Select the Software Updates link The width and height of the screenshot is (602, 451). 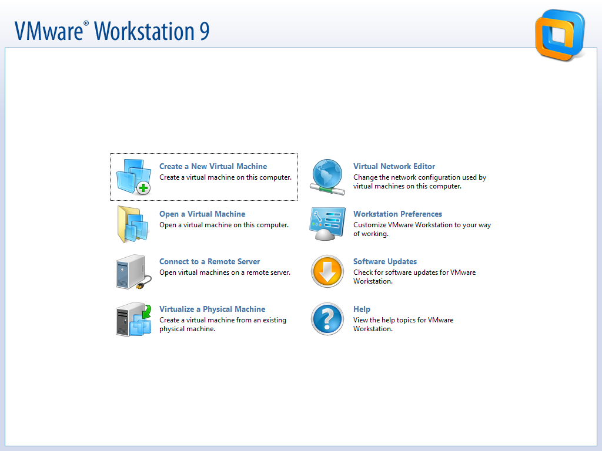[x=385, y=261]
